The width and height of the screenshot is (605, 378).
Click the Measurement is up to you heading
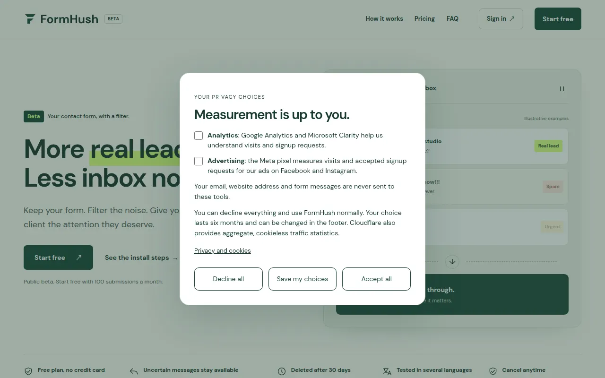coord(272,114)
